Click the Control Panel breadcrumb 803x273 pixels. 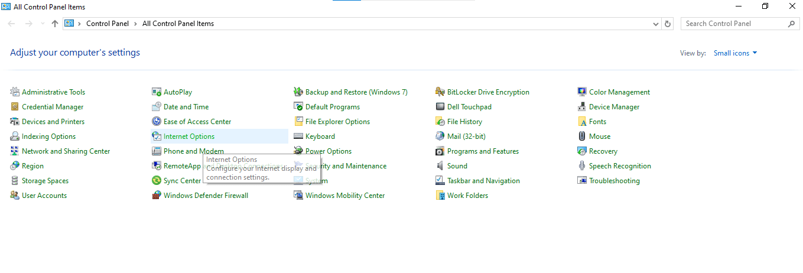coord(108,24)
